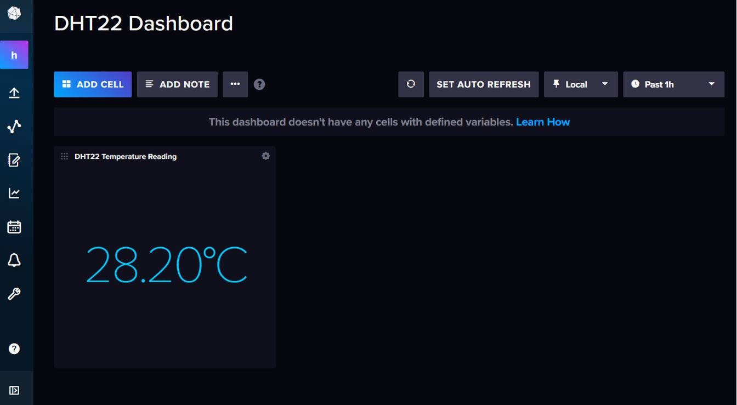Open Load Data upload icon in sidebar
Screen dimensions: 737x405
[14, 93]
